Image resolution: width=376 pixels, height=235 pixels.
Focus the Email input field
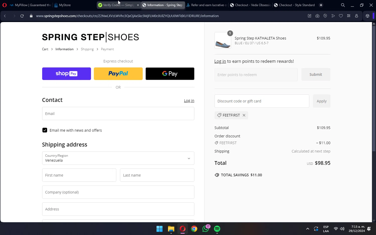pos(118,113)
